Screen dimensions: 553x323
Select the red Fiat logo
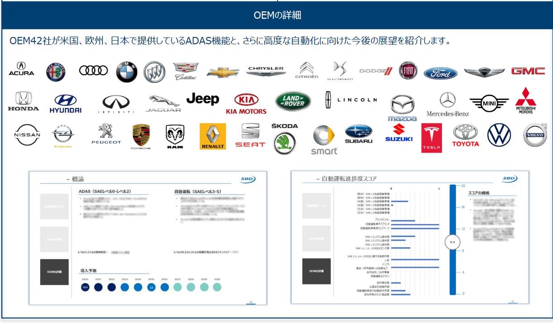[408, 70]
